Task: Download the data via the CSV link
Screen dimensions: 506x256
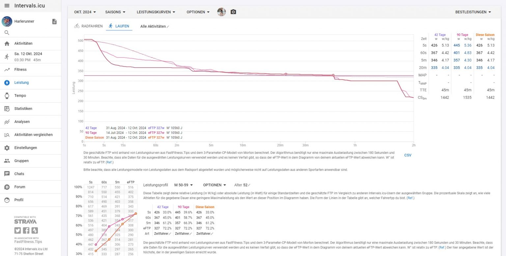Action: [408, 155]
